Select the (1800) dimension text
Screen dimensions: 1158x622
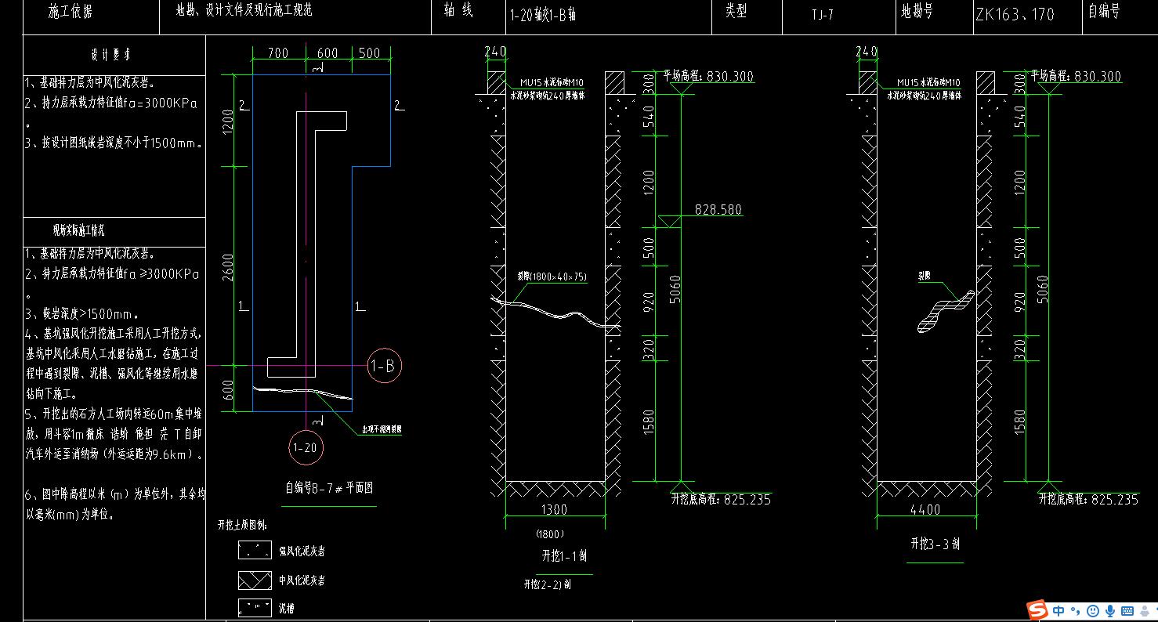551,533
